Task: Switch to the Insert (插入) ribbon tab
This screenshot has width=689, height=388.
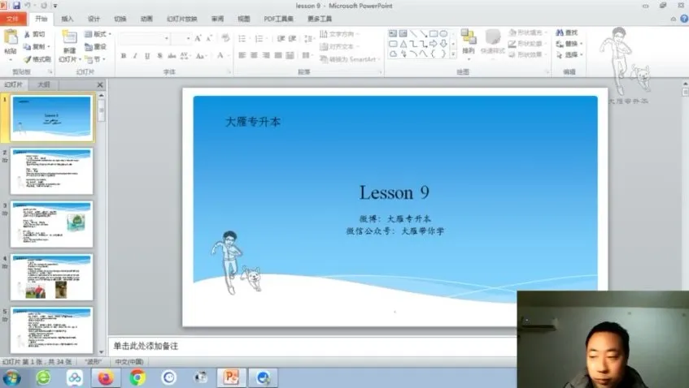Action: [68, 19]
